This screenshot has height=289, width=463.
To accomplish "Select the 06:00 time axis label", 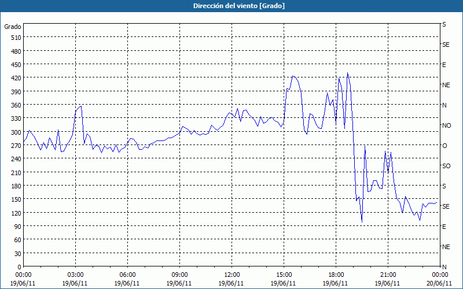I will [127, 275].
